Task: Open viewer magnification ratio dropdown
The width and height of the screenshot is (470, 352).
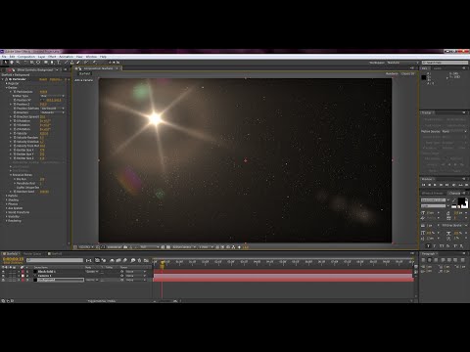Action: click(86, 247)
